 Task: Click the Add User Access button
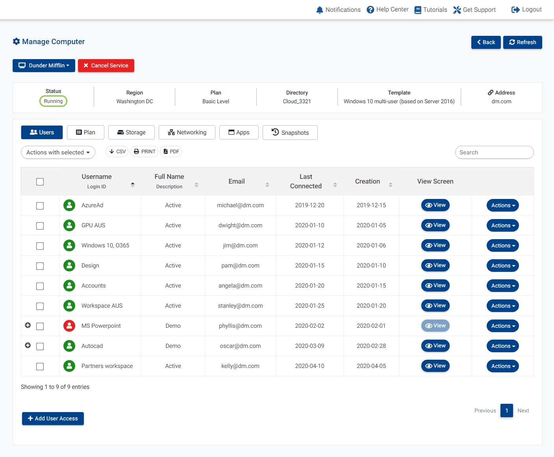pos(53,418)
